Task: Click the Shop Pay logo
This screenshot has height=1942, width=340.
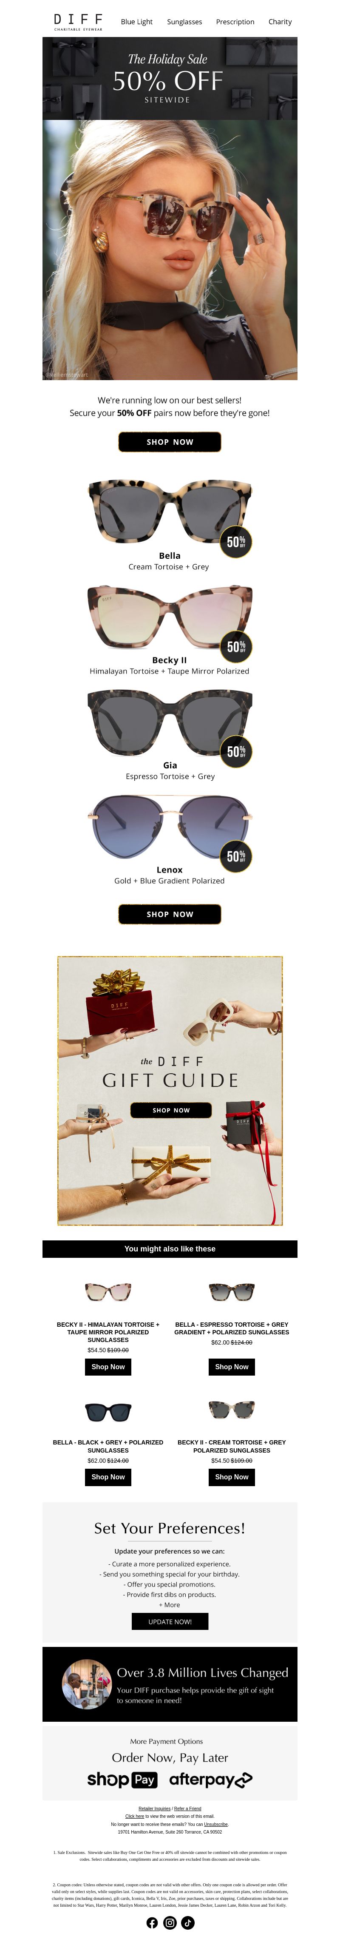Action: pyautogui.click(x=122, y=1780)
